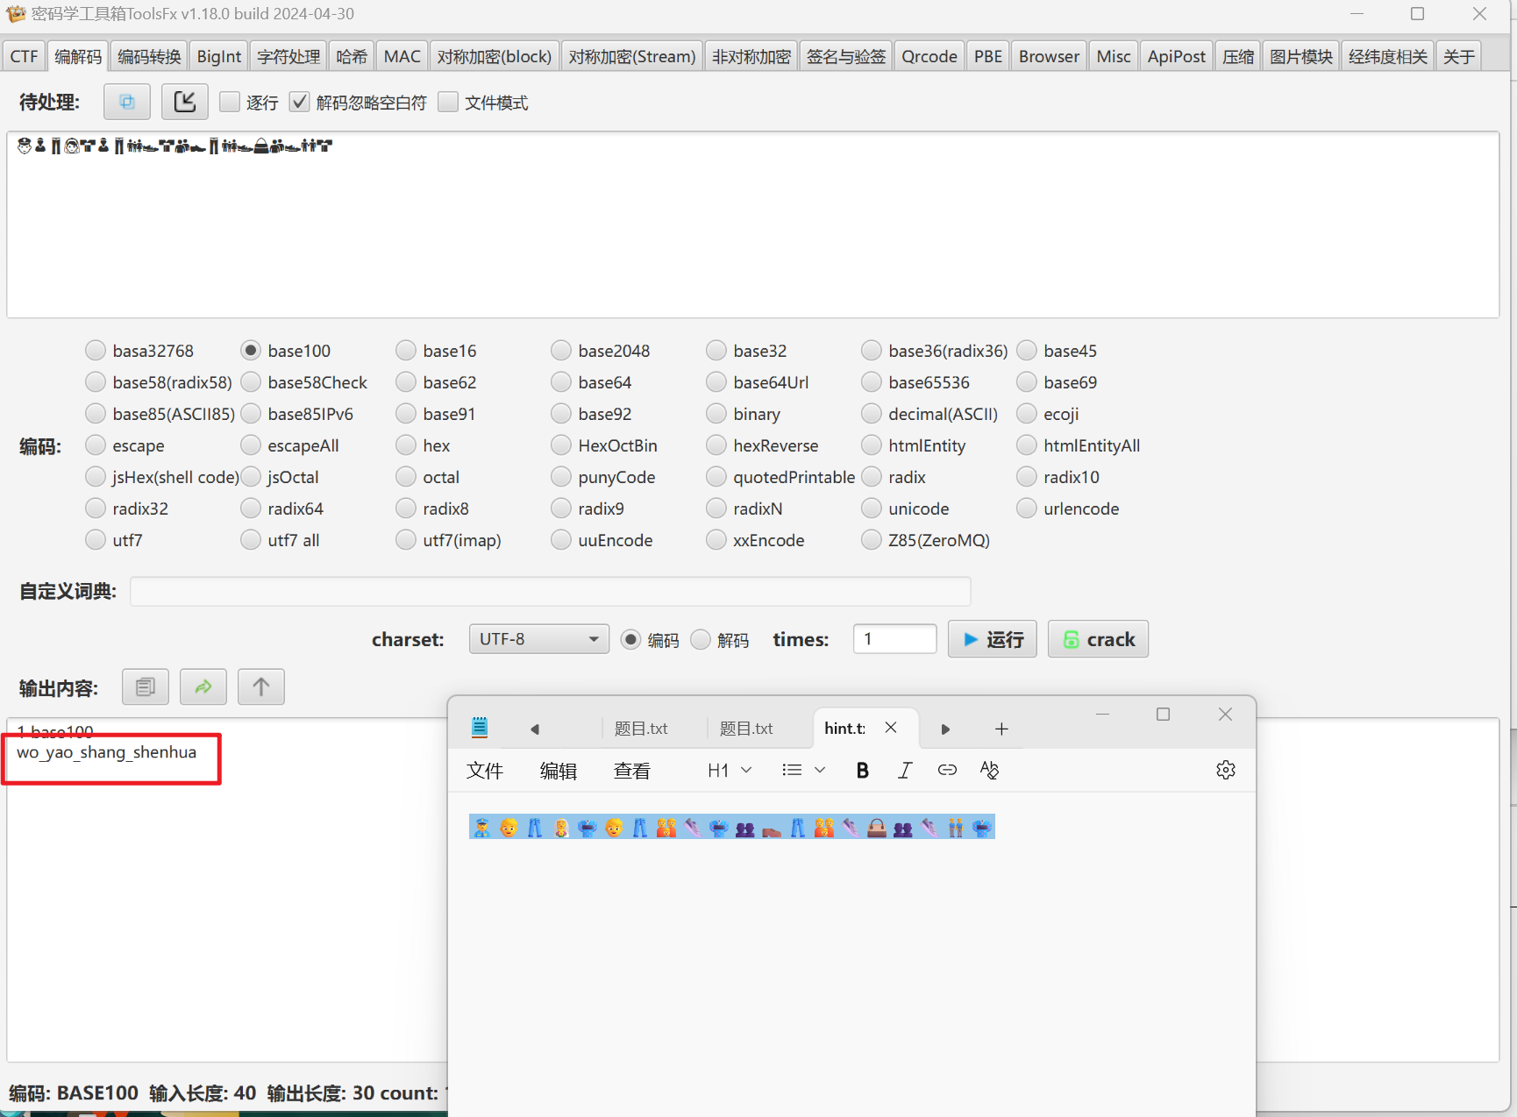
Task: Select the base64 encoding radio button
Action: click(x=561, y=382)
